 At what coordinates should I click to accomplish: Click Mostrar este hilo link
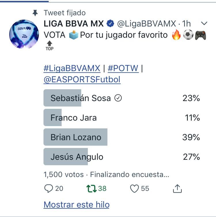pos(77,205)
